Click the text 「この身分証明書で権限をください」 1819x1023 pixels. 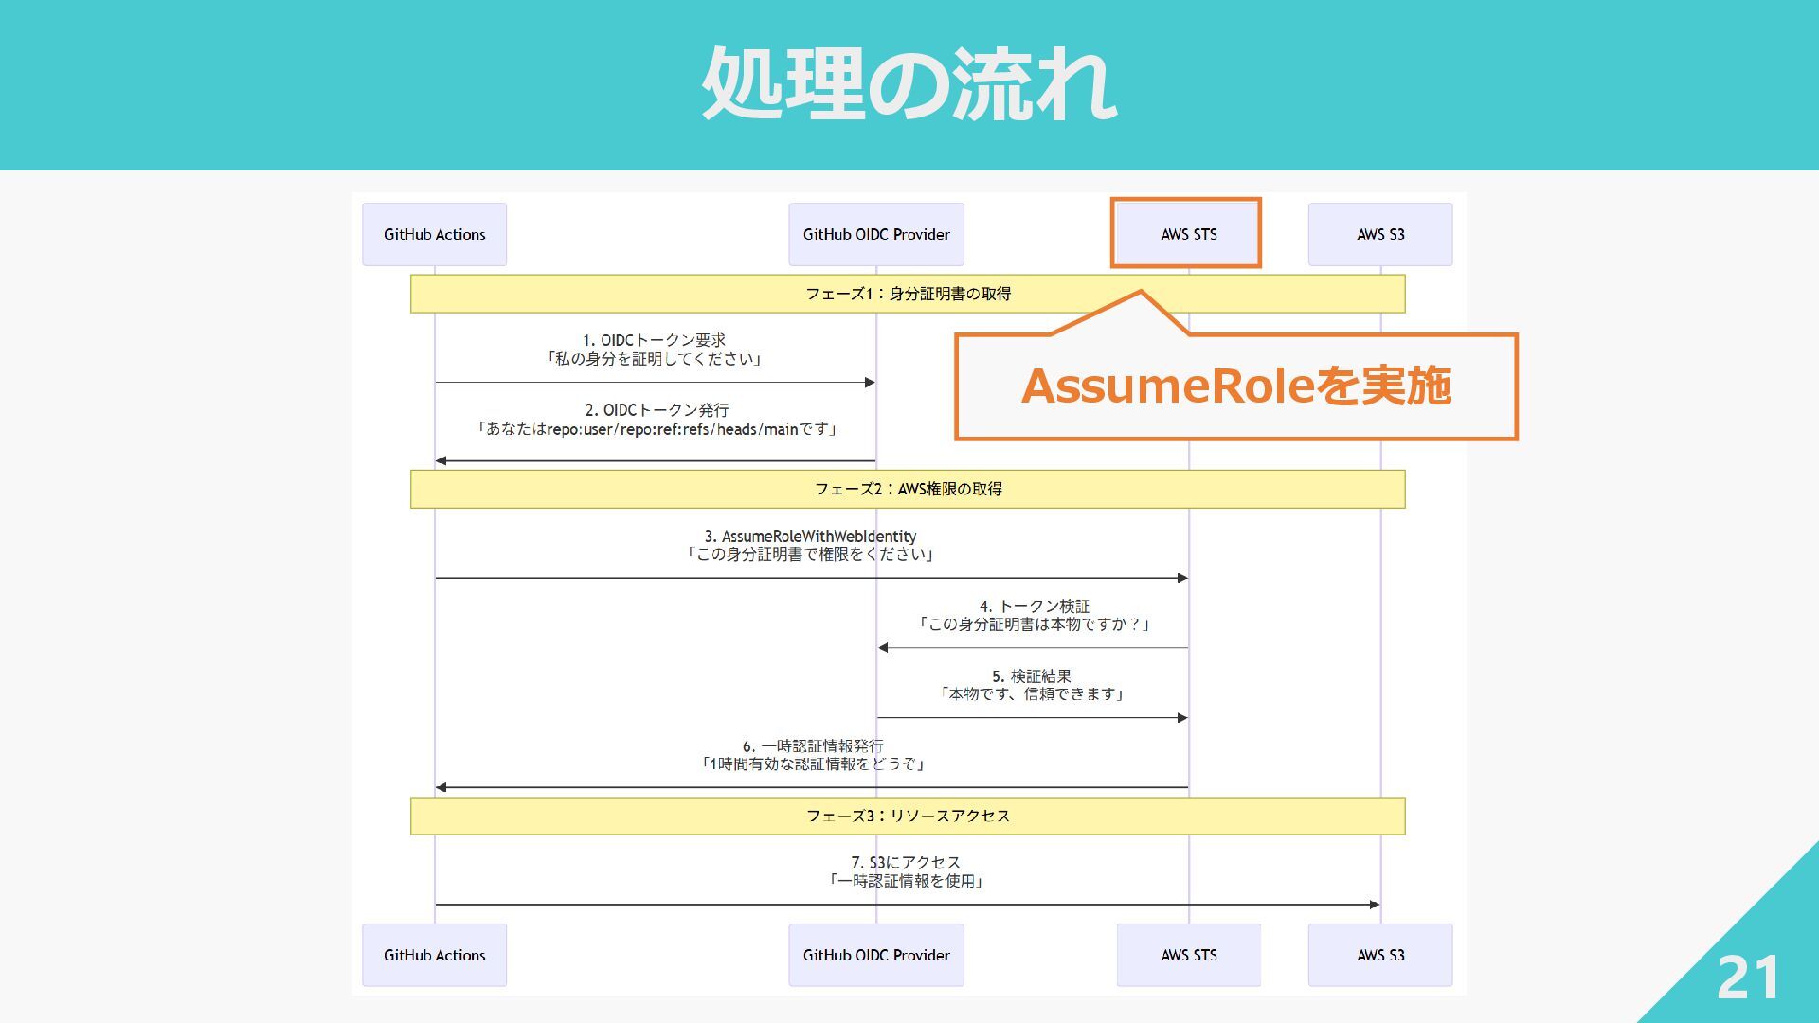point(810,554)
